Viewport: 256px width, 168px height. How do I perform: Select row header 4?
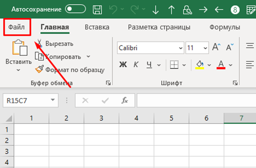point(7,162)
